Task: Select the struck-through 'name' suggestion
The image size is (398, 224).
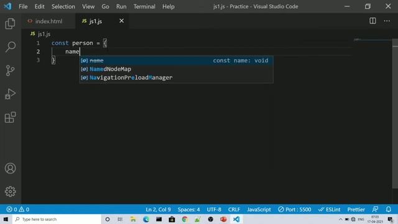Action: [x=176, y=60]
